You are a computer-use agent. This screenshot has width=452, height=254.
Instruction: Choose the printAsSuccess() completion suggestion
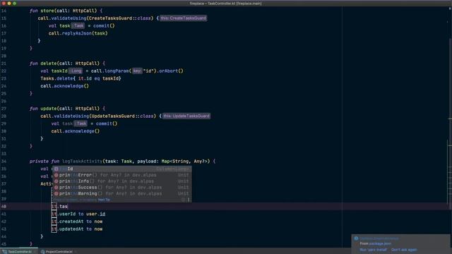tap(121, 188)
